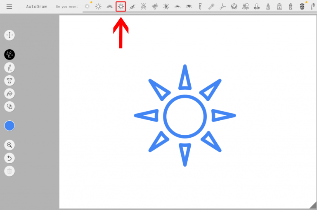317x210 pixels.
Task: Click the AutoDraw title text
Action: (36, 7)
